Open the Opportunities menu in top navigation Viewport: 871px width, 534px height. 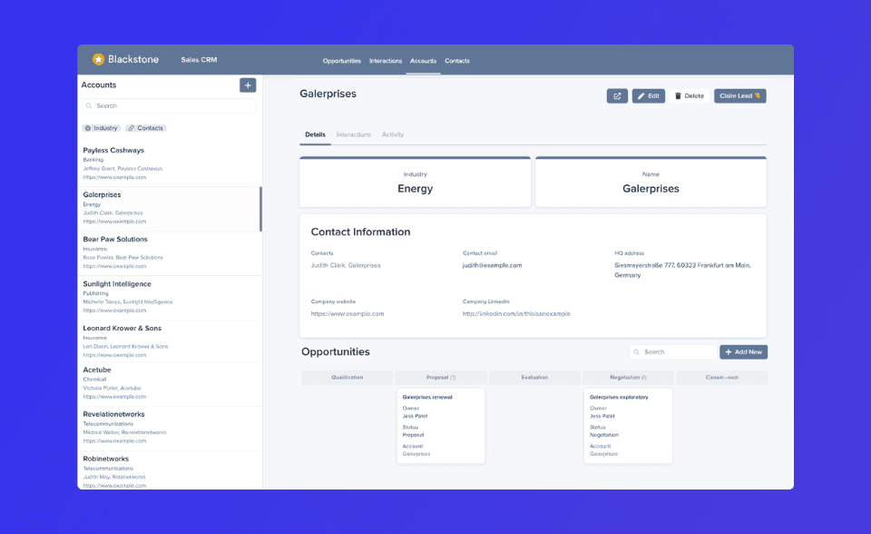pyautogui.click(x=341, y=61)
